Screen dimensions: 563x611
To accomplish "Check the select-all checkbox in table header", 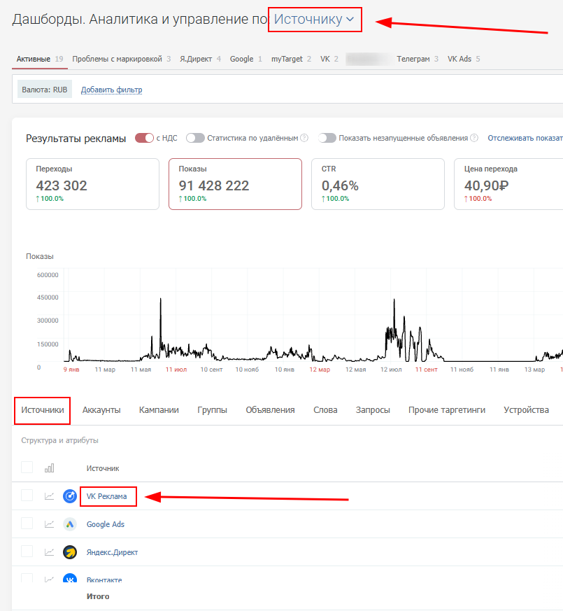I will (27, 468).
